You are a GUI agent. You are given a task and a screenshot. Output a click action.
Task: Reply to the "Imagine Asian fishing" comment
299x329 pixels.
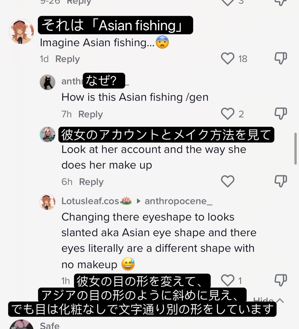point(67,59)
